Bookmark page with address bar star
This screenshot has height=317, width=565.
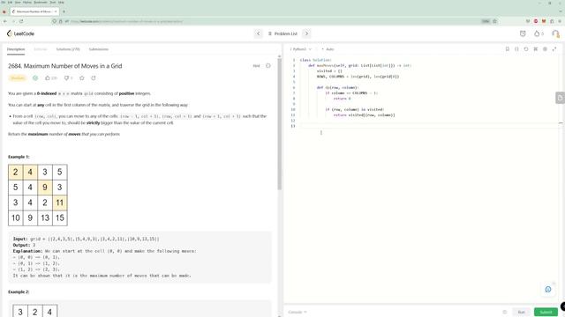click(x=494, y=21)
